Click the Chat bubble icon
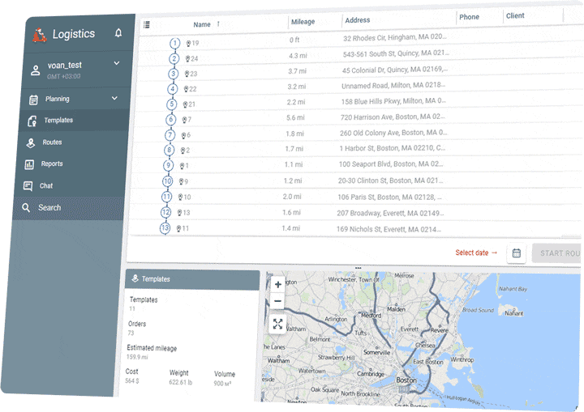This screenshot has width=584, height=412. [28, 186]
